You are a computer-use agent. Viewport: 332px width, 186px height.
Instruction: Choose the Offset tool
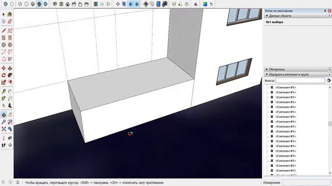10,82
